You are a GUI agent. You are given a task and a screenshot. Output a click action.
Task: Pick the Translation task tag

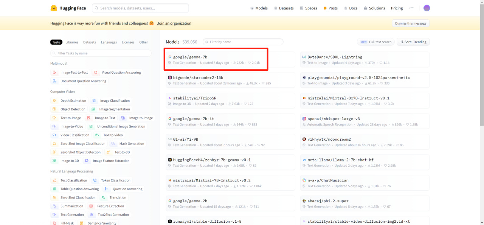tap(114, 198)
